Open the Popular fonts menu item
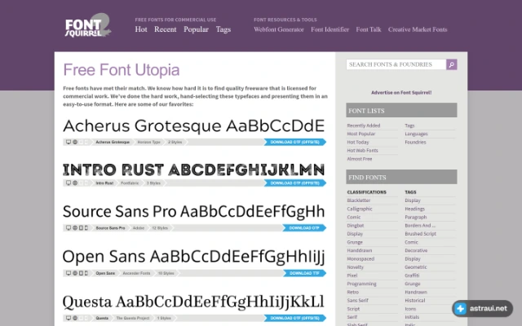 pyautogui.click(x=196, y=29)
